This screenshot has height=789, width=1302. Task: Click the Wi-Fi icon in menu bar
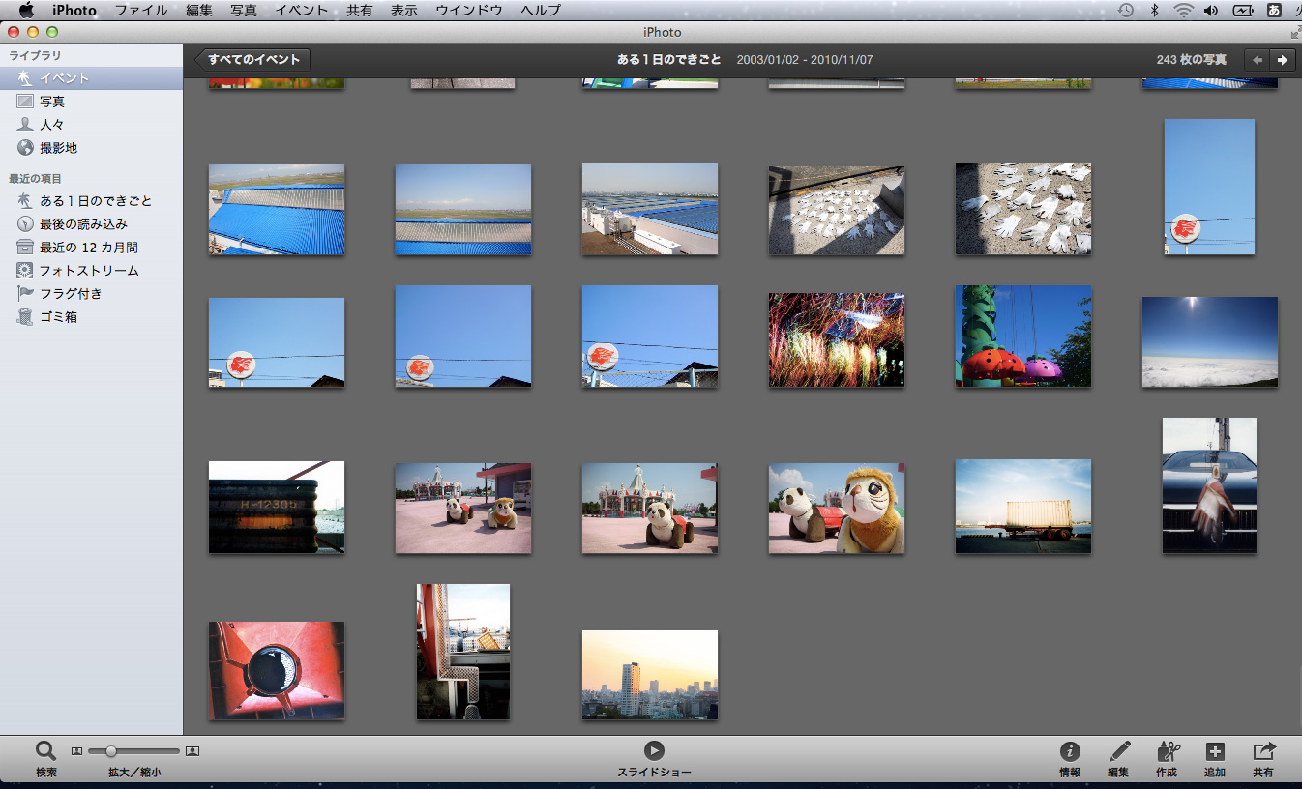pyautogui.click(x=1182, y=10)
